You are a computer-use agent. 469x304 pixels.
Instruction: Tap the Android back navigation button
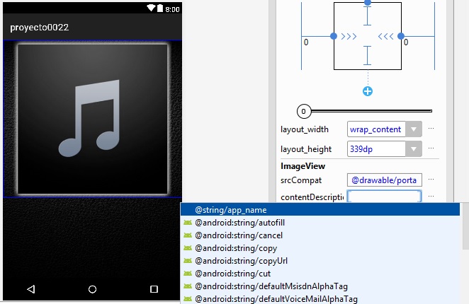point(30,289)
